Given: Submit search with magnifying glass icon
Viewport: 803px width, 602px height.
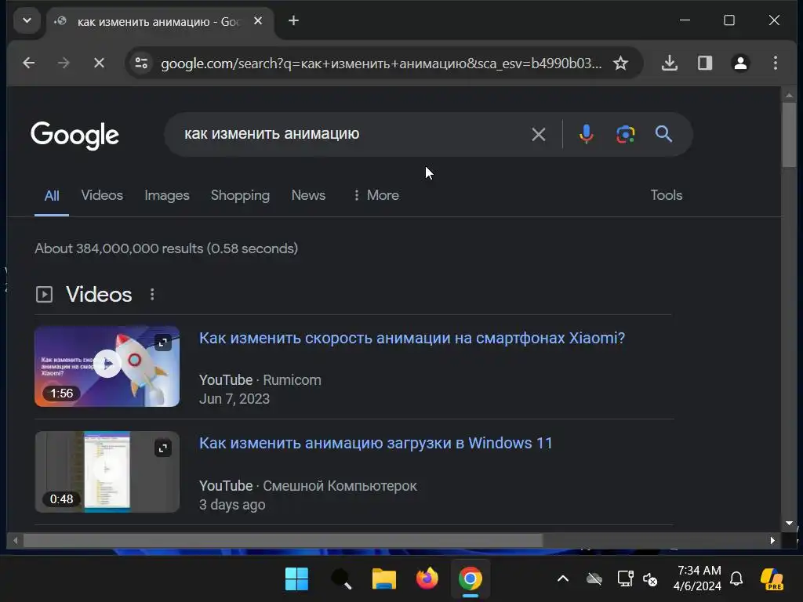Looking at the screenshot, I should point(663,134).
